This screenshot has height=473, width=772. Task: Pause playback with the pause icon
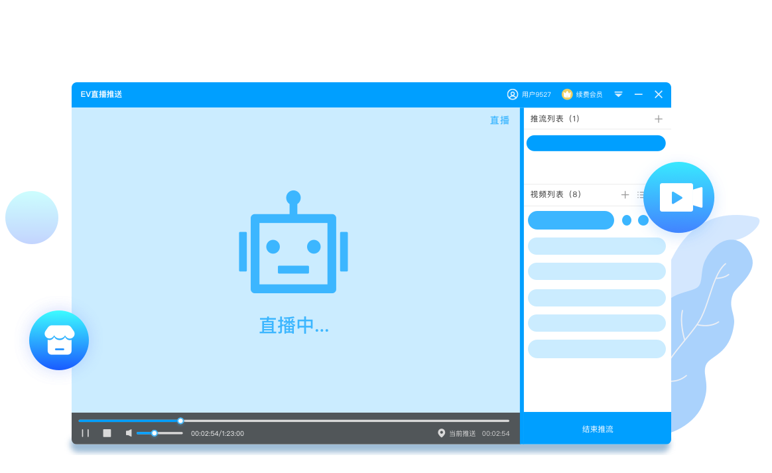click(86, 433)
